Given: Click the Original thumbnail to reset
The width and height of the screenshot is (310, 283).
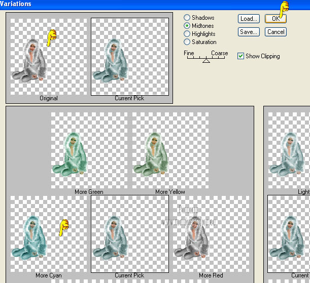Looking at the screenshot, I should (x=49, y=57).
